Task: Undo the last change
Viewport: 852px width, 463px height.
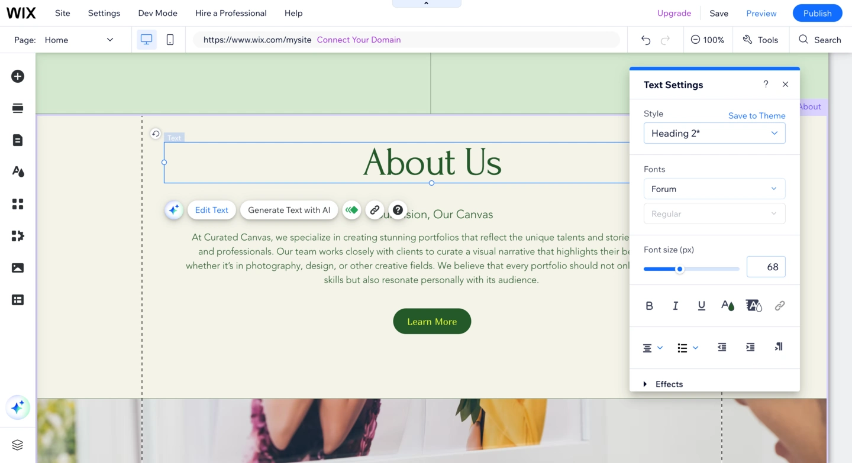Action: pyautogui.click(x=645, y=39)
